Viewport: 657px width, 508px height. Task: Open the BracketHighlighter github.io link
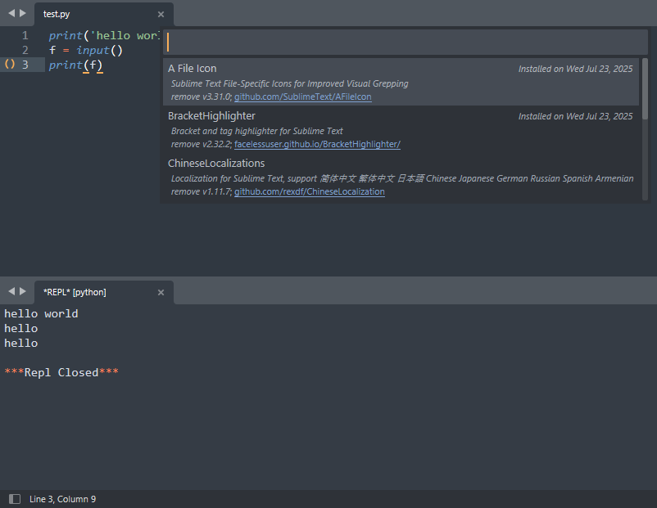tap(317, 144)
